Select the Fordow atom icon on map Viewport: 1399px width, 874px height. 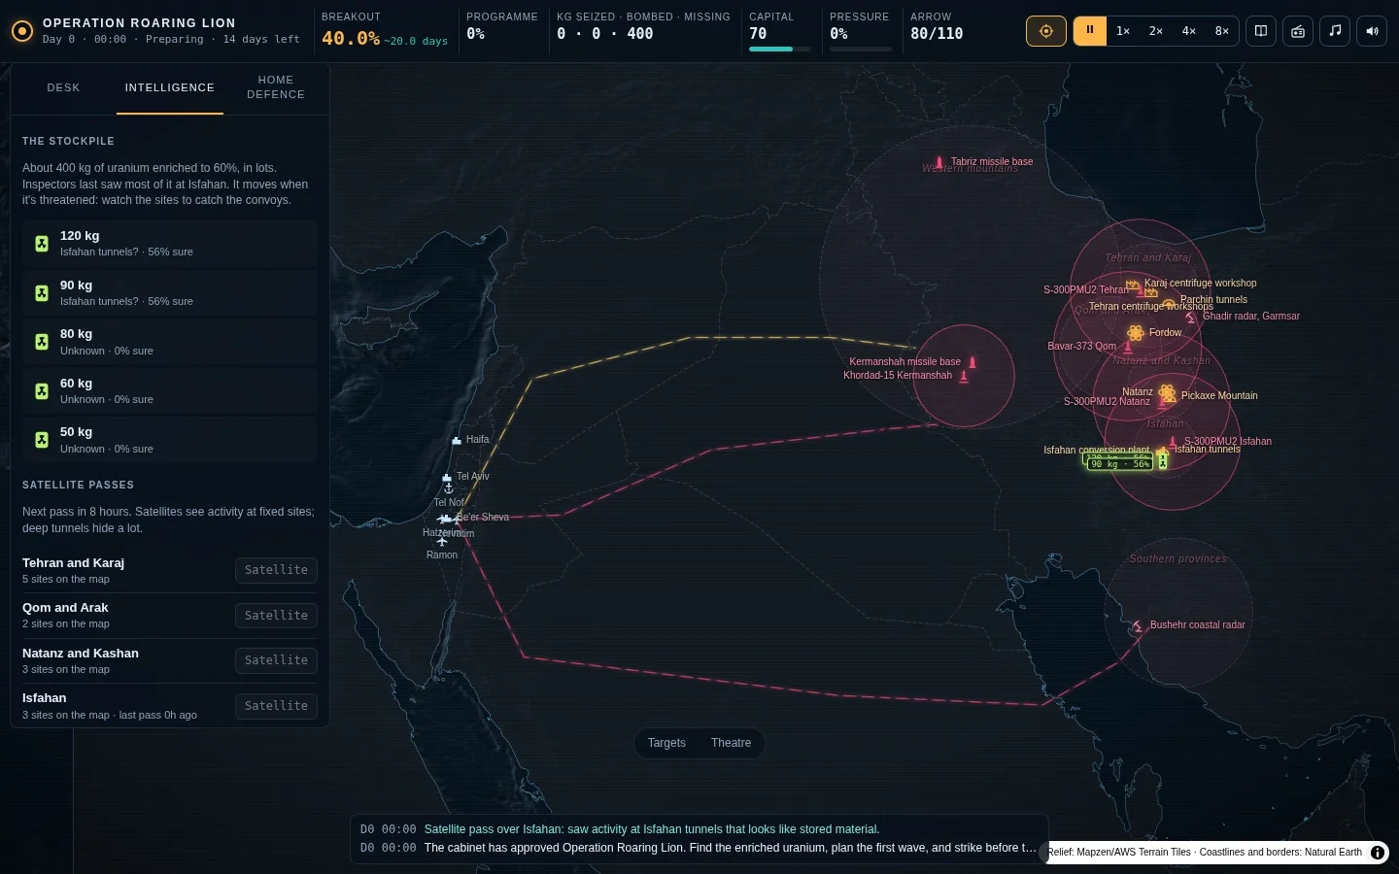(x=1136, y=333)
